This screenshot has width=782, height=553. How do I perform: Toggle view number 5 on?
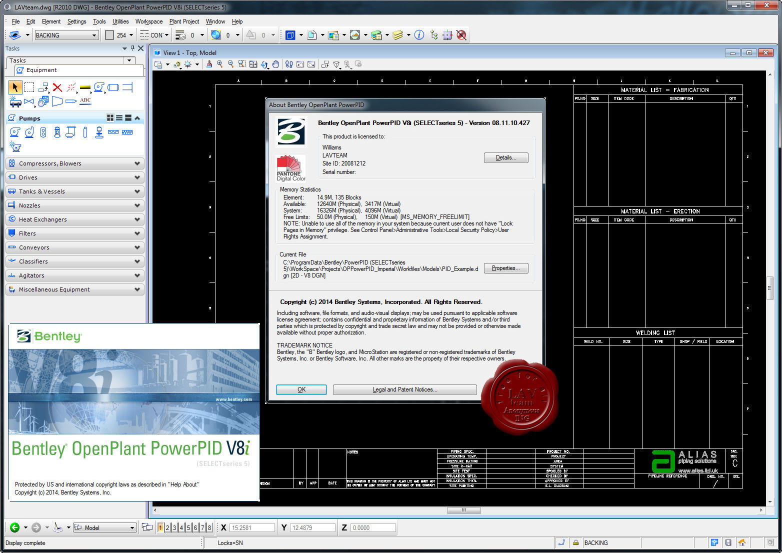pyautogui.click(x=188, y=527)
